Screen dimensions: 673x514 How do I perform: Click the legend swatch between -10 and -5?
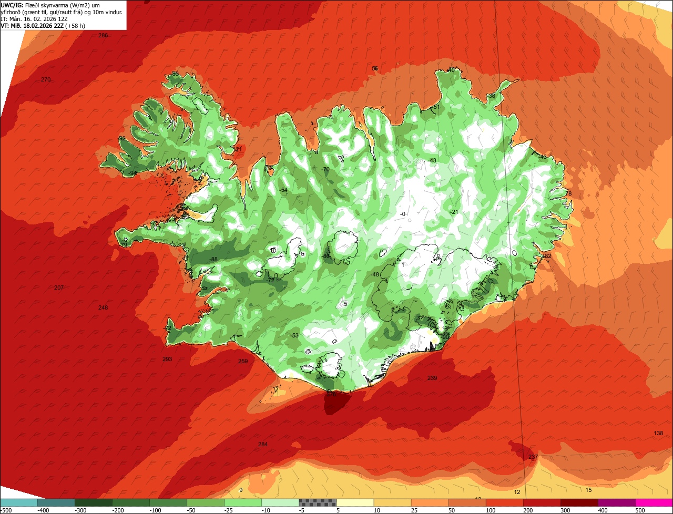coord(280,502)
